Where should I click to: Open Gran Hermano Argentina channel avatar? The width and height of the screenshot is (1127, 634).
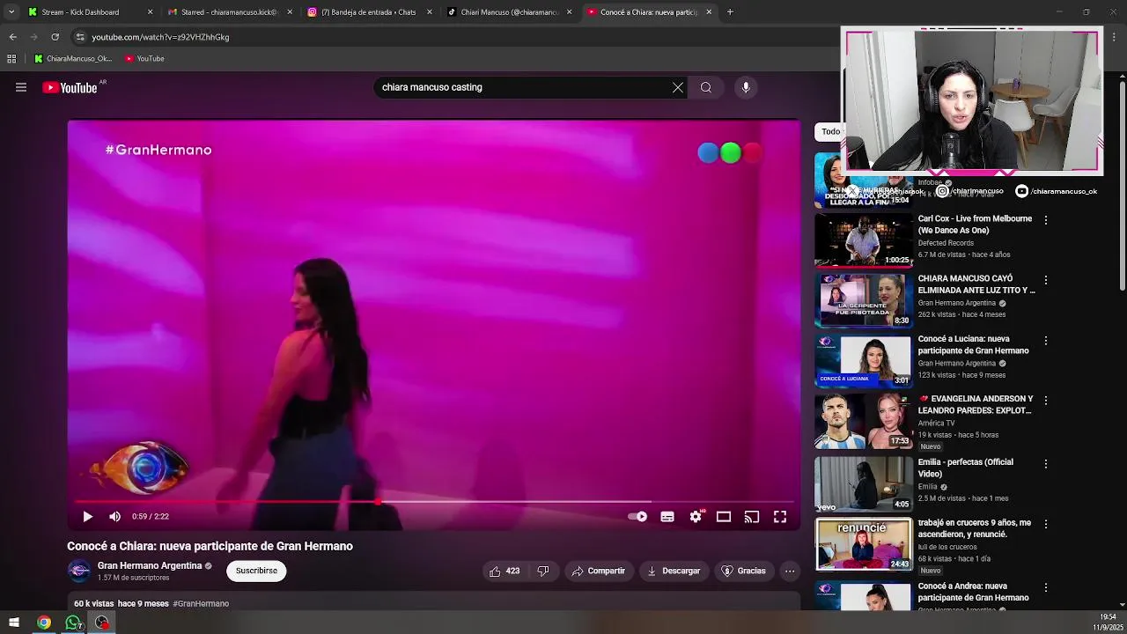point(79,571)
